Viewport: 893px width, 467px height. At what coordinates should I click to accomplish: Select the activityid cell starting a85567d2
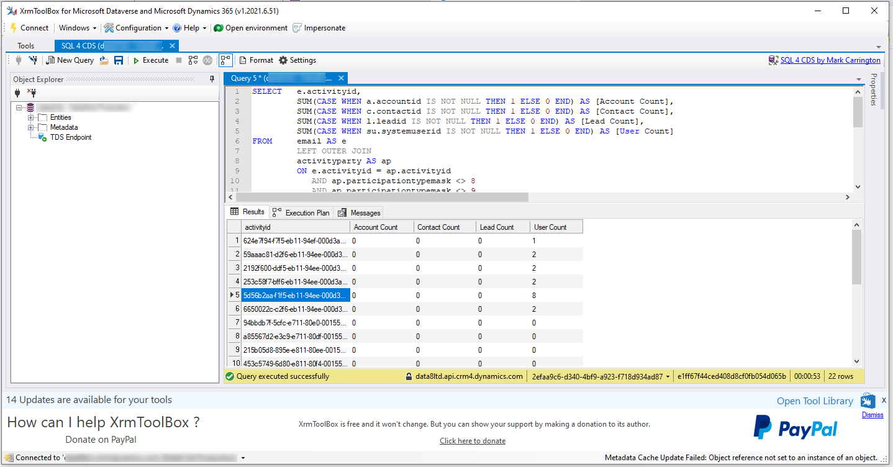point(296,336)
